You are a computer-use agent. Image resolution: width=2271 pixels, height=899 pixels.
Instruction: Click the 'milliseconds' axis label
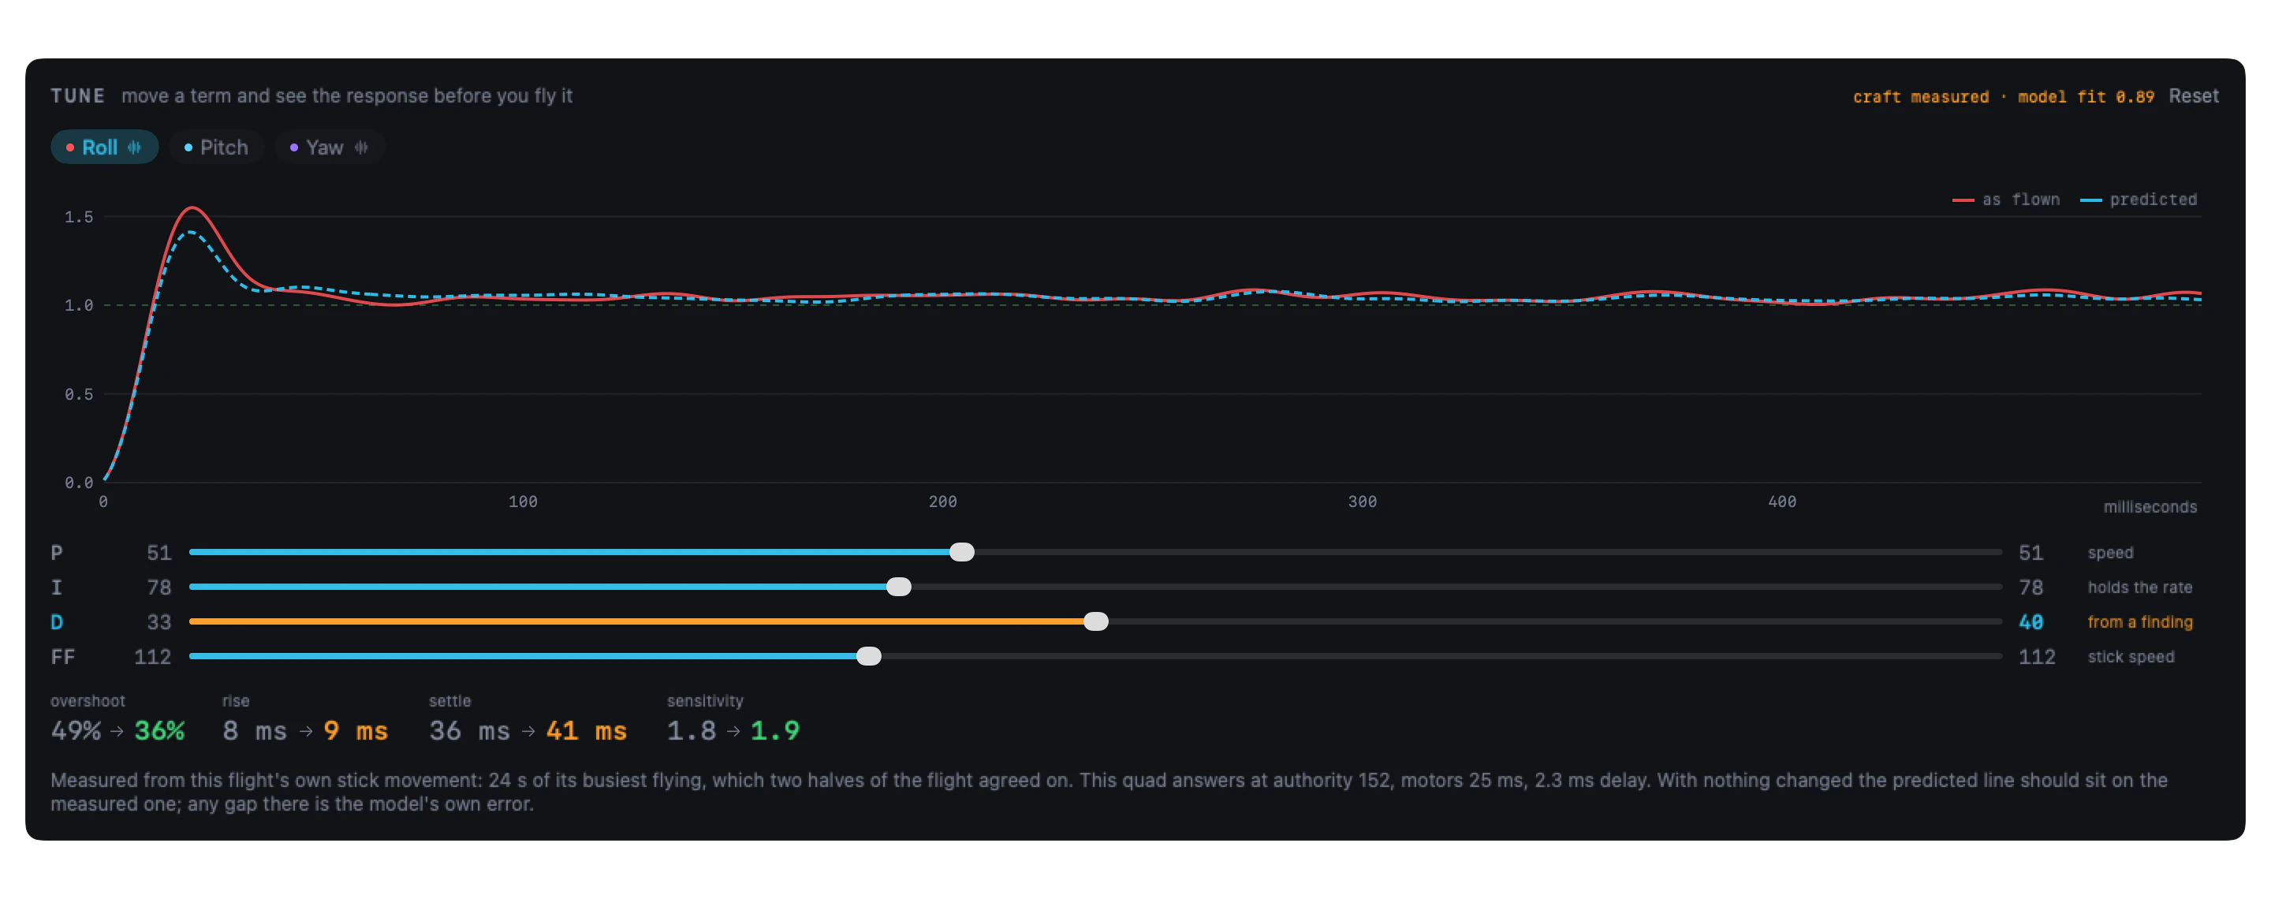pos(2150,507)
